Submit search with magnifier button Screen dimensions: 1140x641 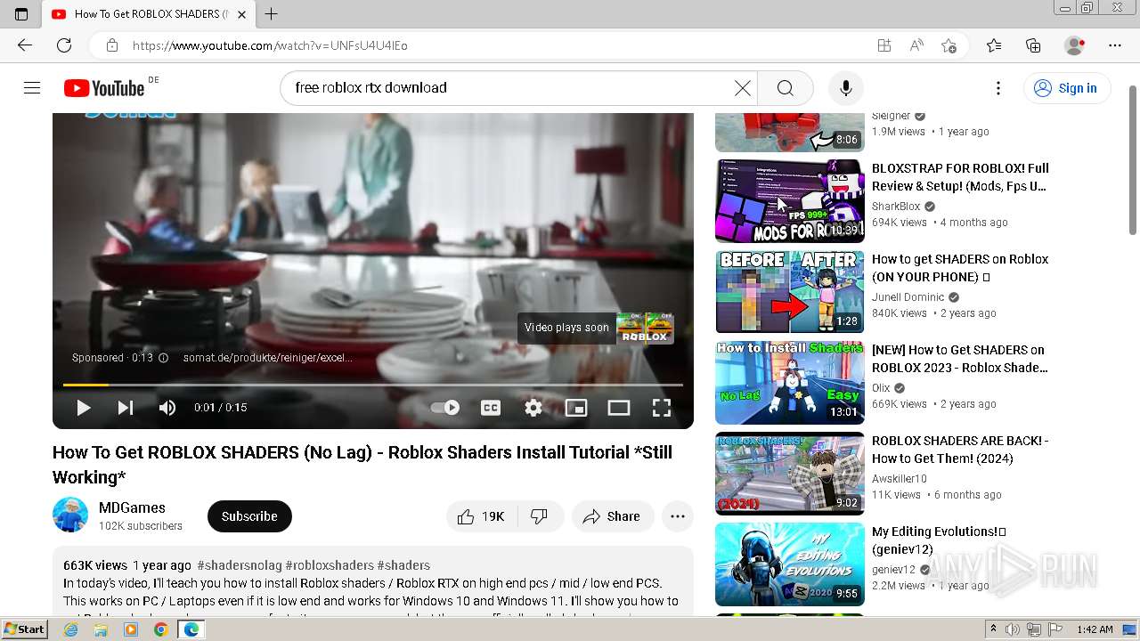click(x=785, y=88)
